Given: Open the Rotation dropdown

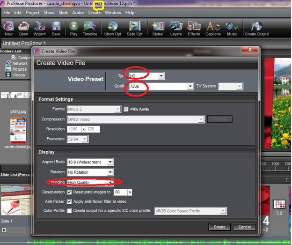Looking at the screenshot, I should click(110, 172).
